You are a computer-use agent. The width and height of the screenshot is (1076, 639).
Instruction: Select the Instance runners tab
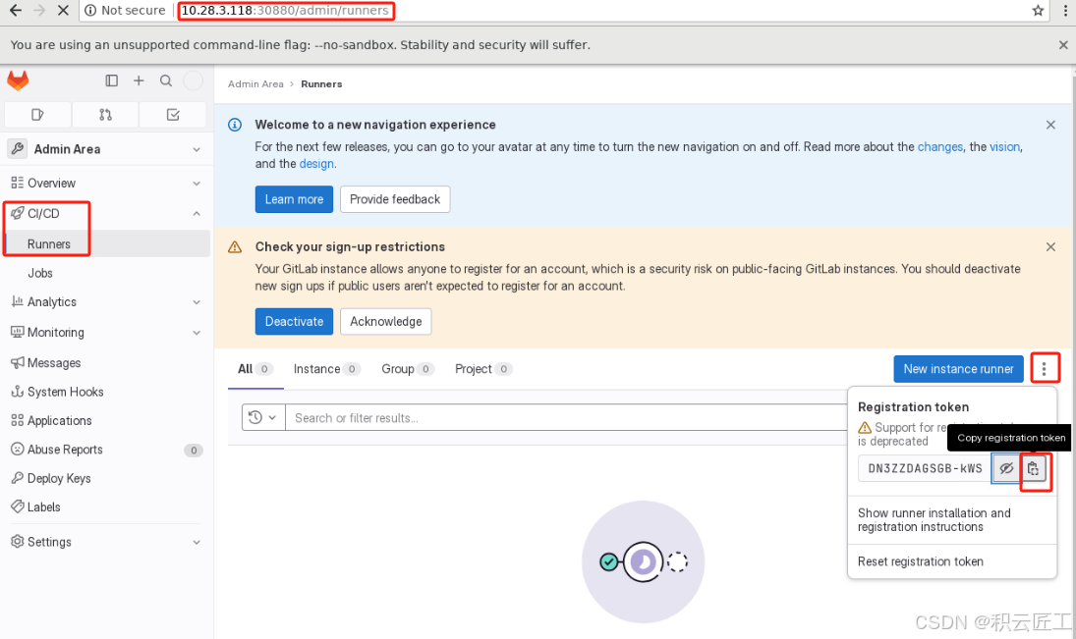click(x=326, y=369)
